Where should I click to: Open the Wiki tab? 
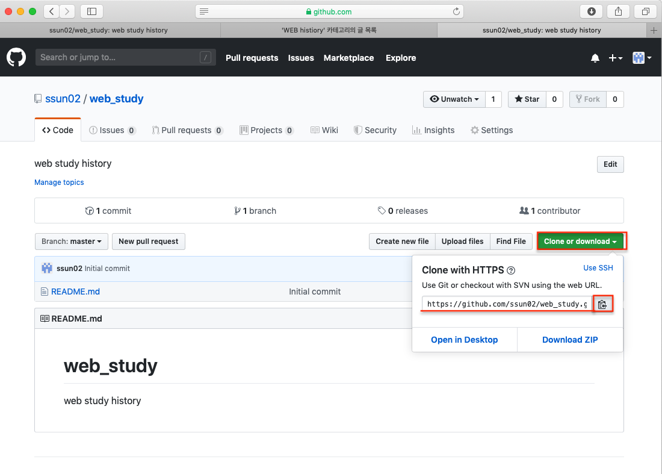[x=324, y=130]
